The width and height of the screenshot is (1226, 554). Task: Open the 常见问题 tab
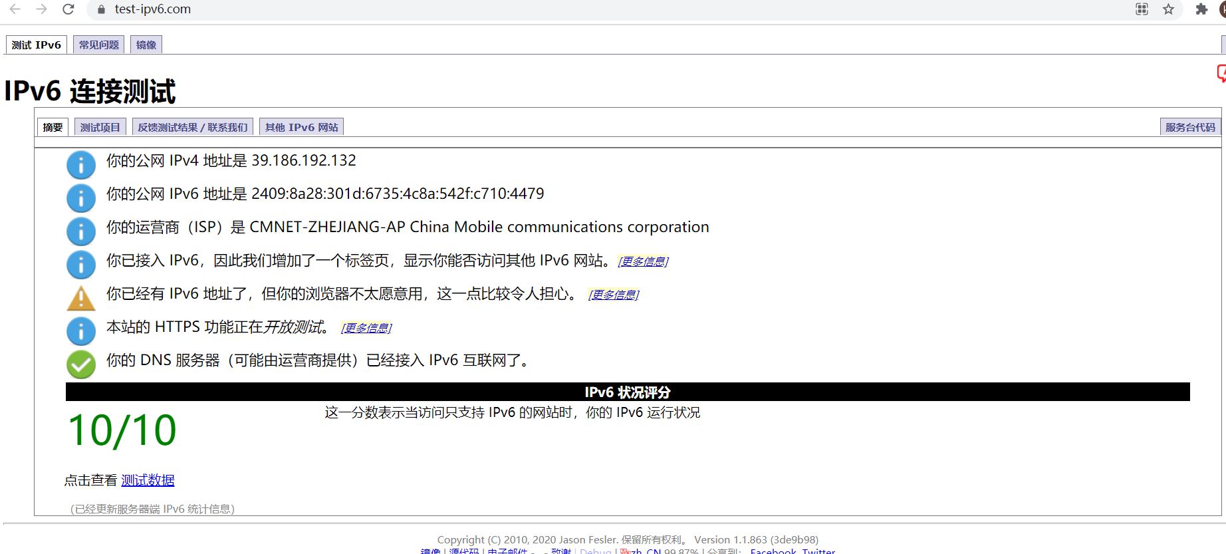(98, 45)
